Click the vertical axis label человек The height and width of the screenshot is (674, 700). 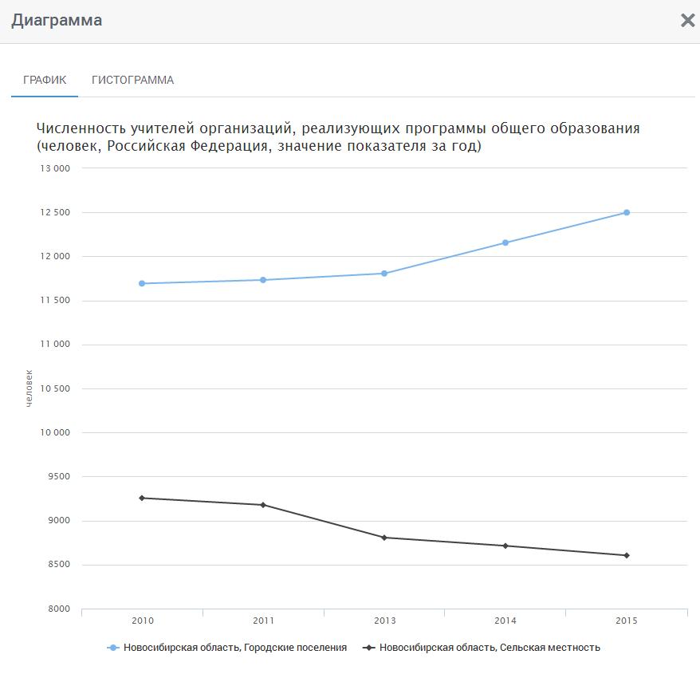tap(29, 388)
